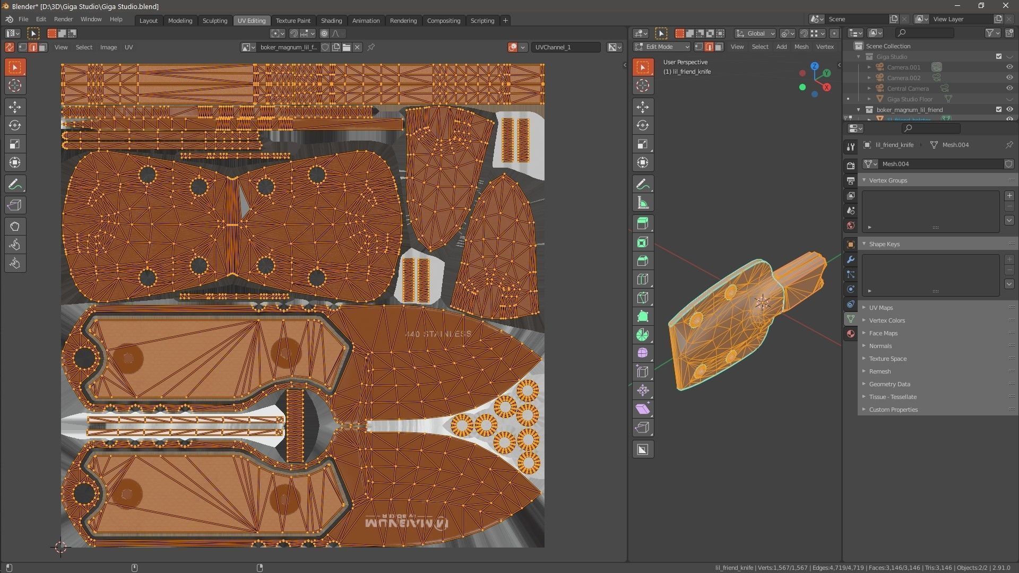Uncheck the boker_magnum_lil_friend collection checkbox
This screenshot has width=1019, height=573.
pos(999,110)
